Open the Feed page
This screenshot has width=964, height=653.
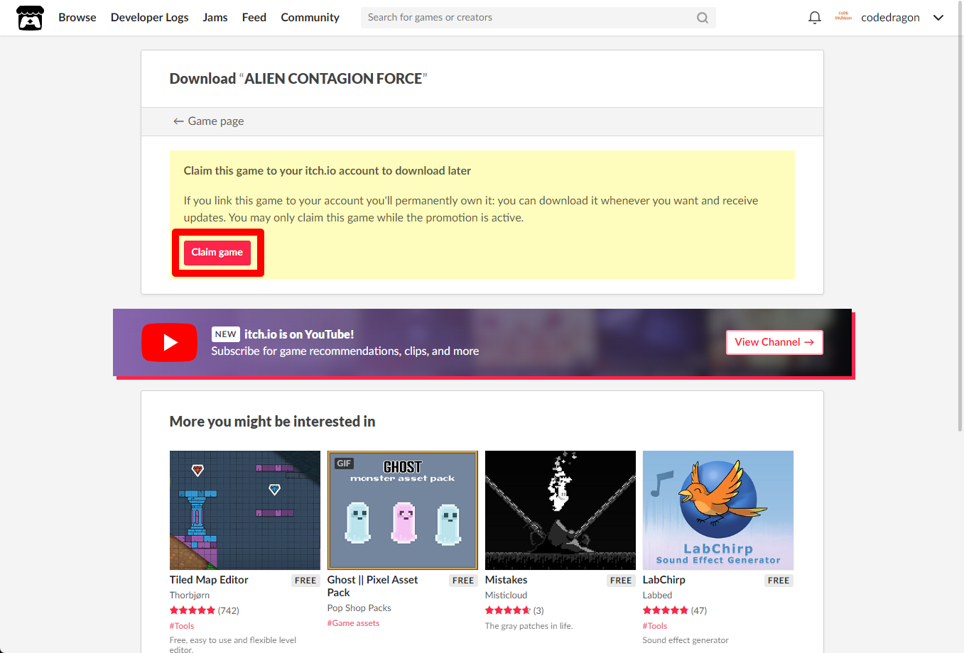tap(254, 18)
